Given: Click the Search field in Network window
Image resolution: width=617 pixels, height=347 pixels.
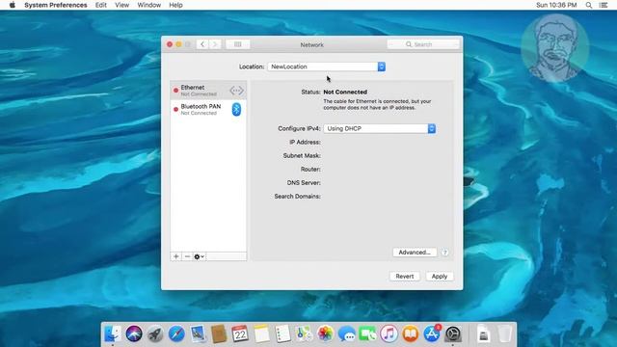Looking at the screenshot, I should pos(423,44).
